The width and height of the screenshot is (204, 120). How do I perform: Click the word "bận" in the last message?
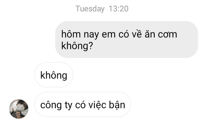tap(117, 105)
